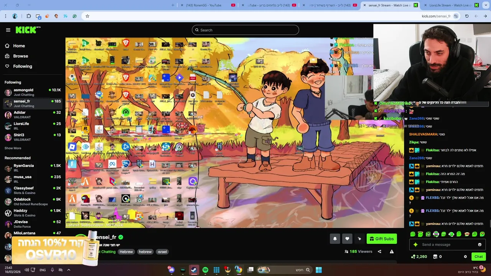Open Odablock recommended channel
Image resolution: width=491 pixels, height=276 pixels.
pyautogui.click(x=33, y=202)
